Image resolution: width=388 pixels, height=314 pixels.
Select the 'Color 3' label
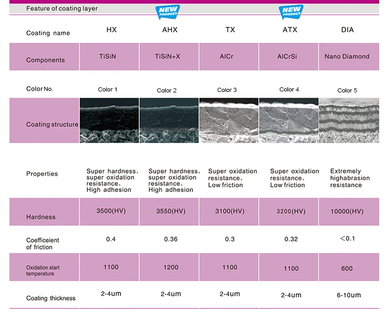[227, 90]
